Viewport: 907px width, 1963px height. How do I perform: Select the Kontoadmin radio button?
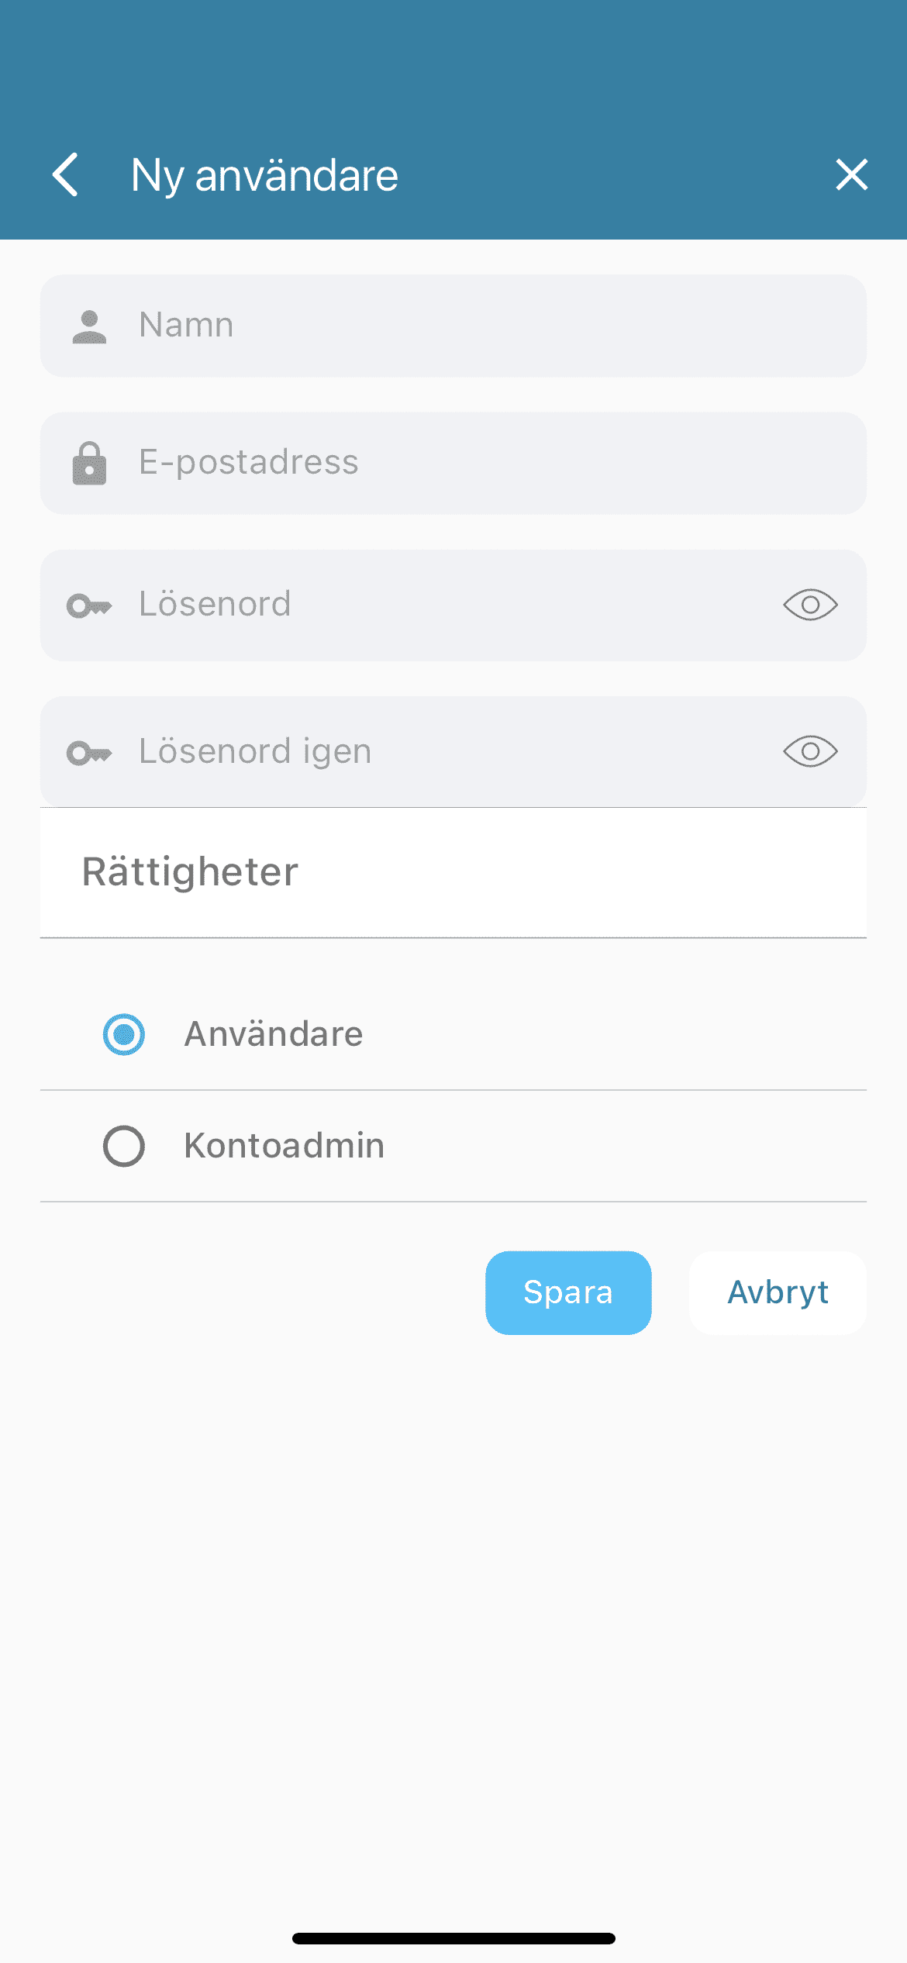(124, 1146)
